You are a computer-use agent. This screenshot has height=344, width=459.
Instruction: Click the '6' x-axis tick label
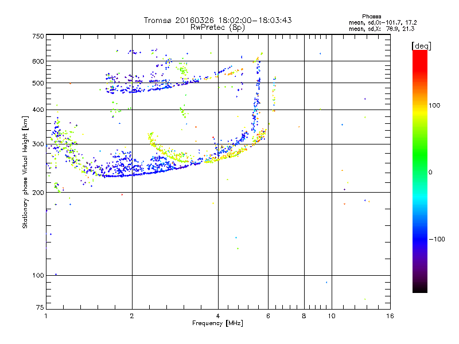tap(268, 316)
